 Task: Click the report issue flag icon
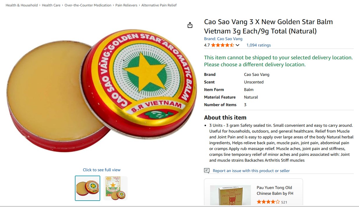[x=206, y=171]
